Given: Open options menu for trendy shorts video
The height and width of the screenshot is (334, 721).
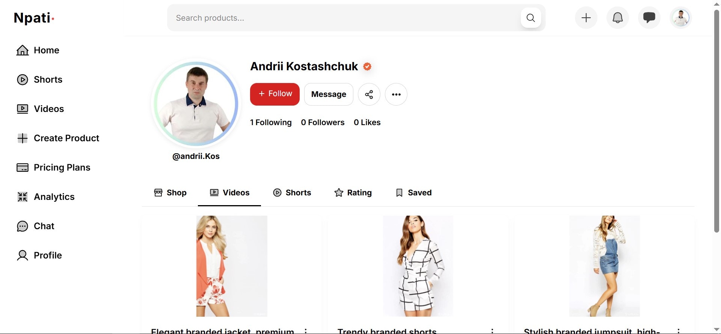Looking at the screenshot, I should point(492,331).
